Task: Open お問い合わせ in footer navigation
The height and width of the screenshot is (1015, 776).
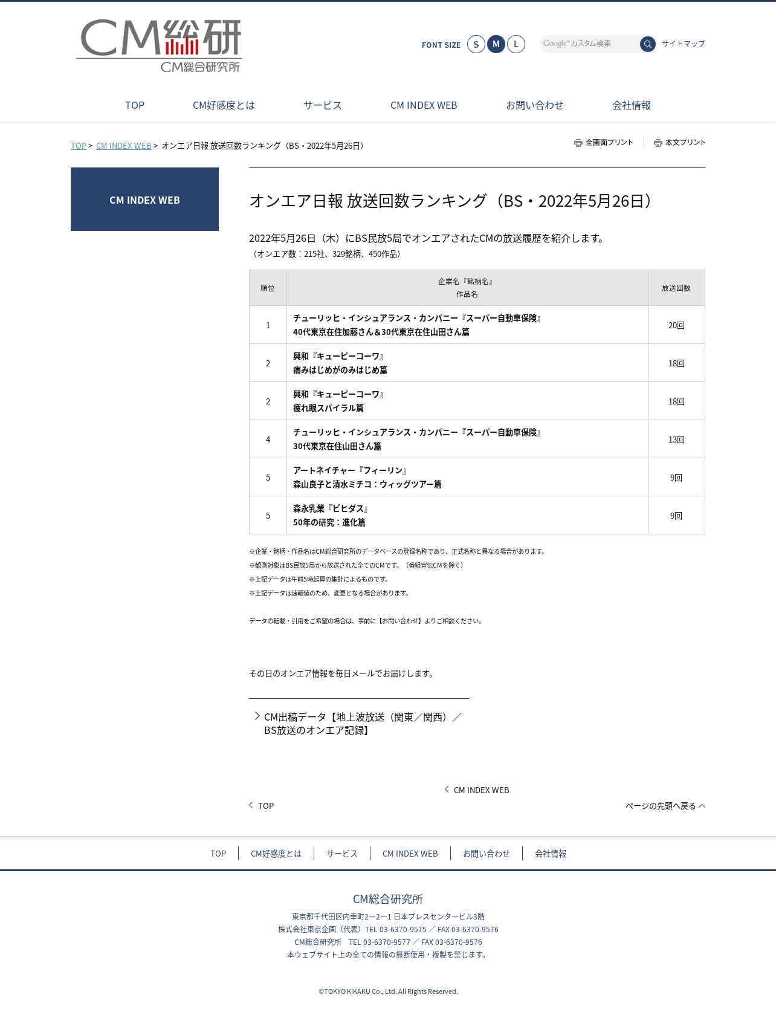Action: pyautogui.click(x=487, y=854)
